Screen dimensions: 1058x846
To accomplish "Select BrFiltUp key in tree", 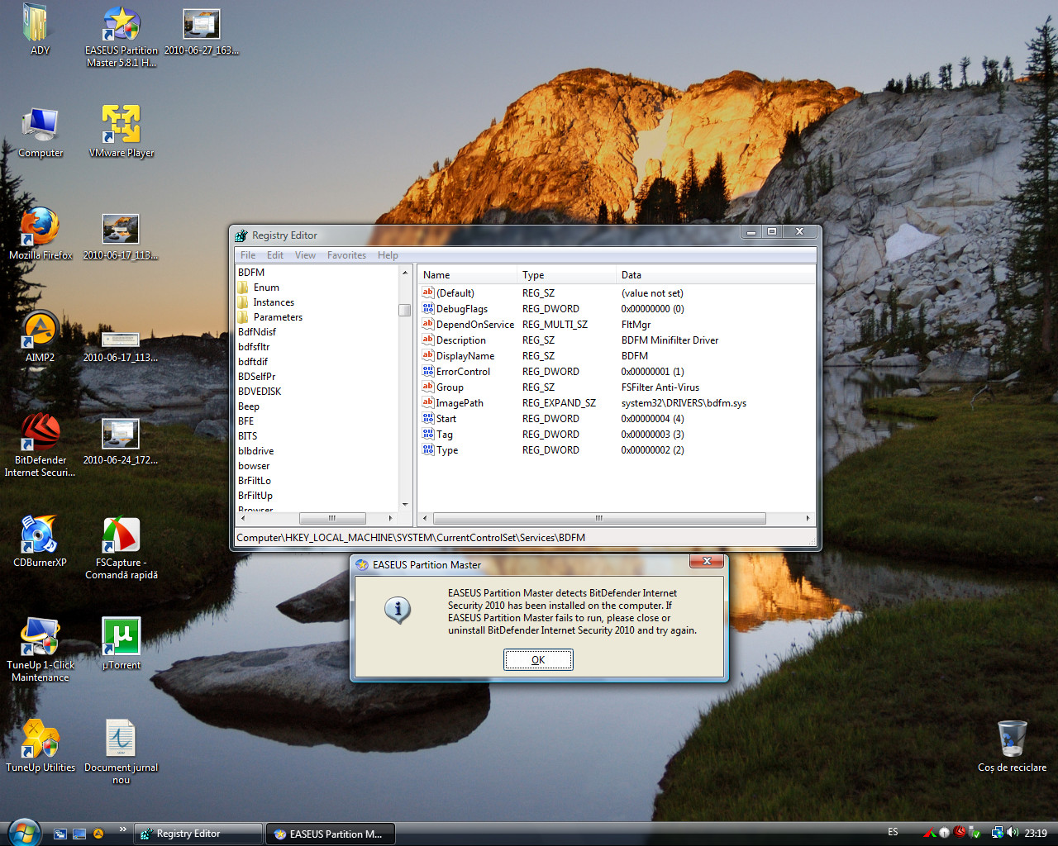I will pos(255,496).
